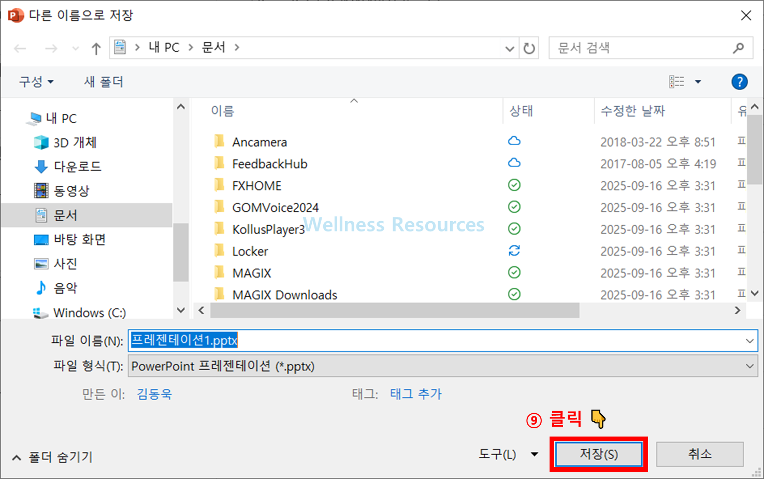Viewport: 764px width, 479px height.
Task: Click the document icon in address bar
Action: pos(120,47)
